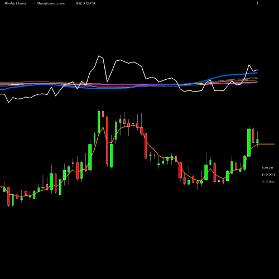Click the 'in 5 Days' label
The width and height of the screenshot is (279, 279).
[x=268, y=182]
